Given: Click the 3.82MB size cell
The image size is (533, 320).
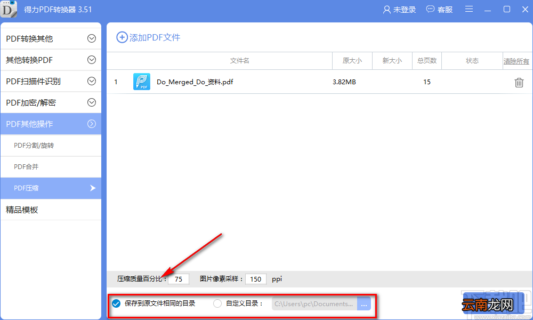Looking at the screenshot, I should (x=344, y=82).
